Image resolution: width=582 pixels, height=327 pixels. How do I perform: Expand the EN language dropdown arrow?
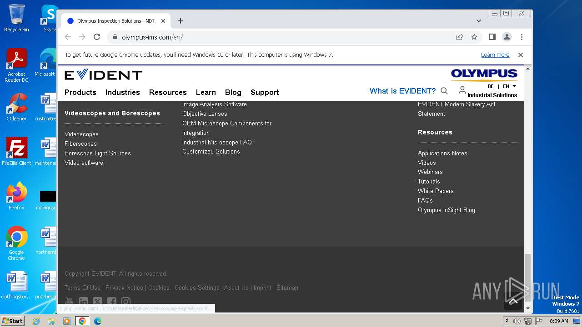pyautogui.click(x=514, y=86)
